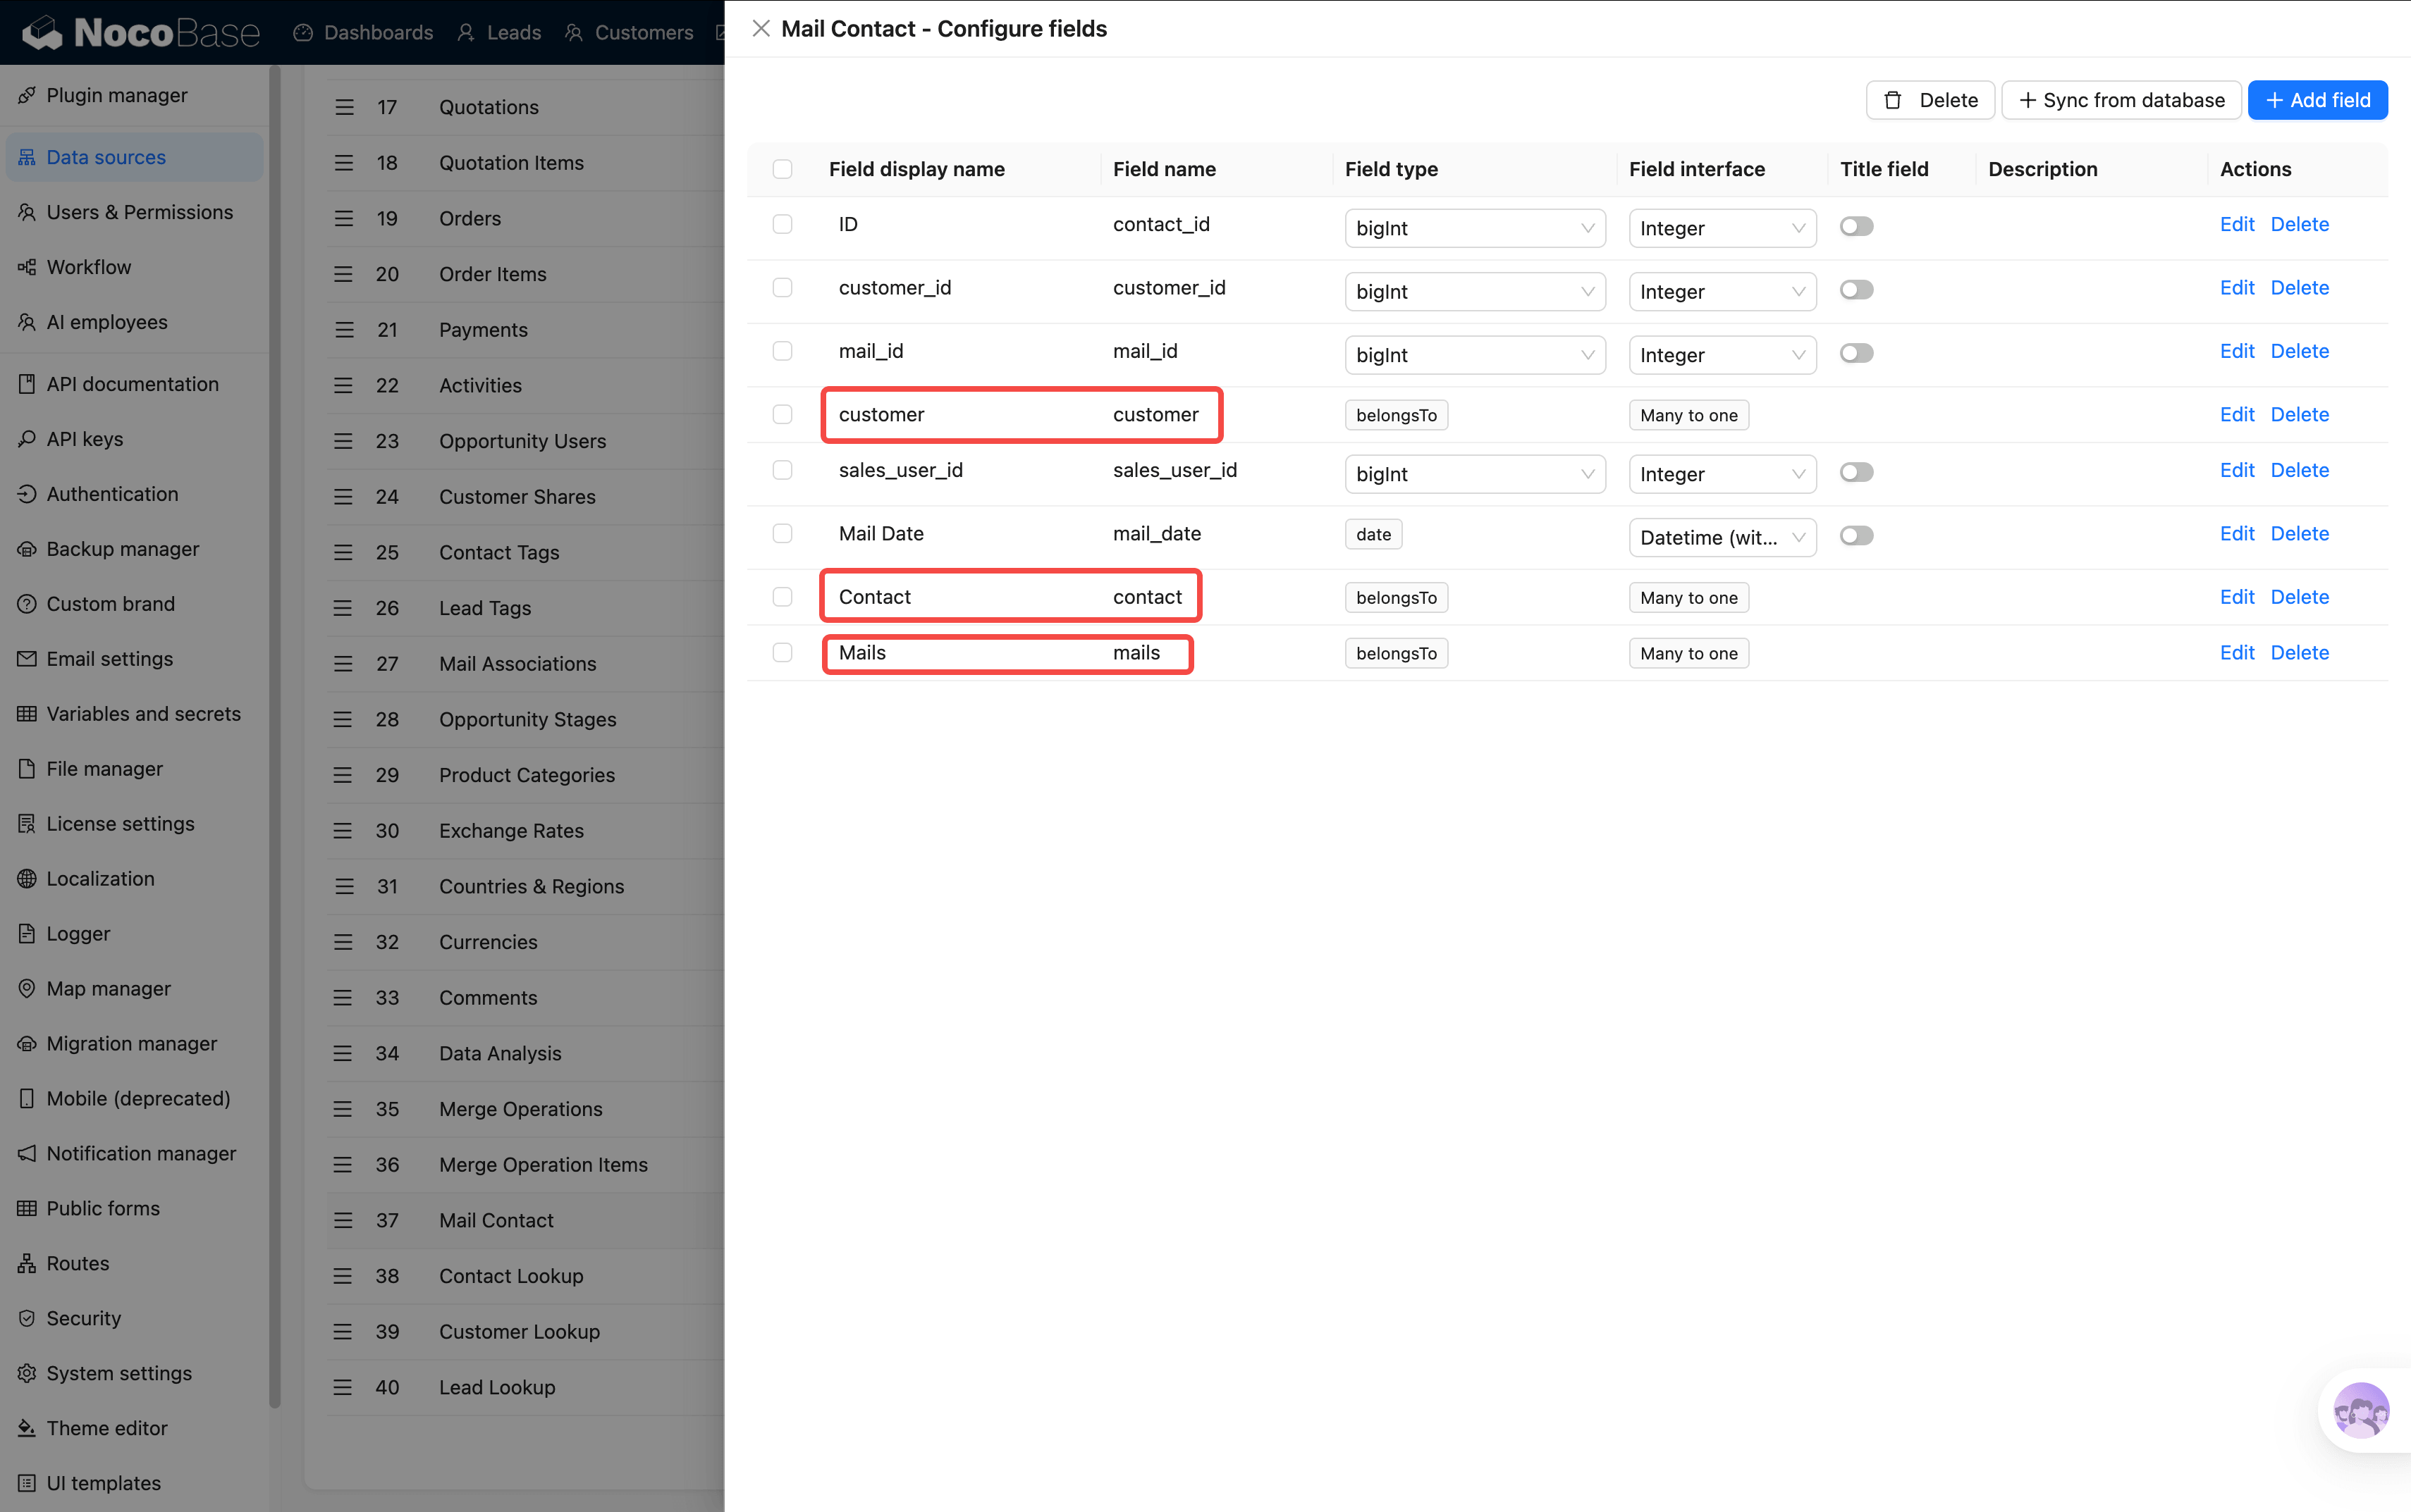This screenshot has height=1512, width=2411.
Task: Tick the select-all checkbox in the table header
Action: tap(783, 169)
